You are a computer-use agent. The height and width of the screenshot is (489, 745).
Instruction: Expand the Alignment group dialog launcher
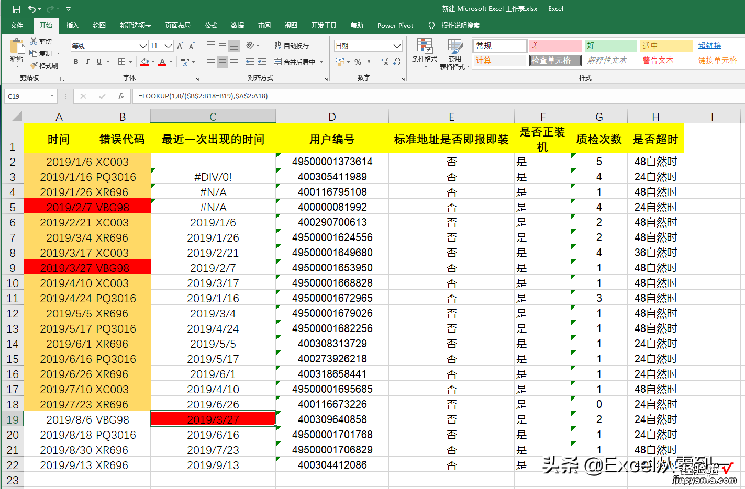(x=326, y=79)
